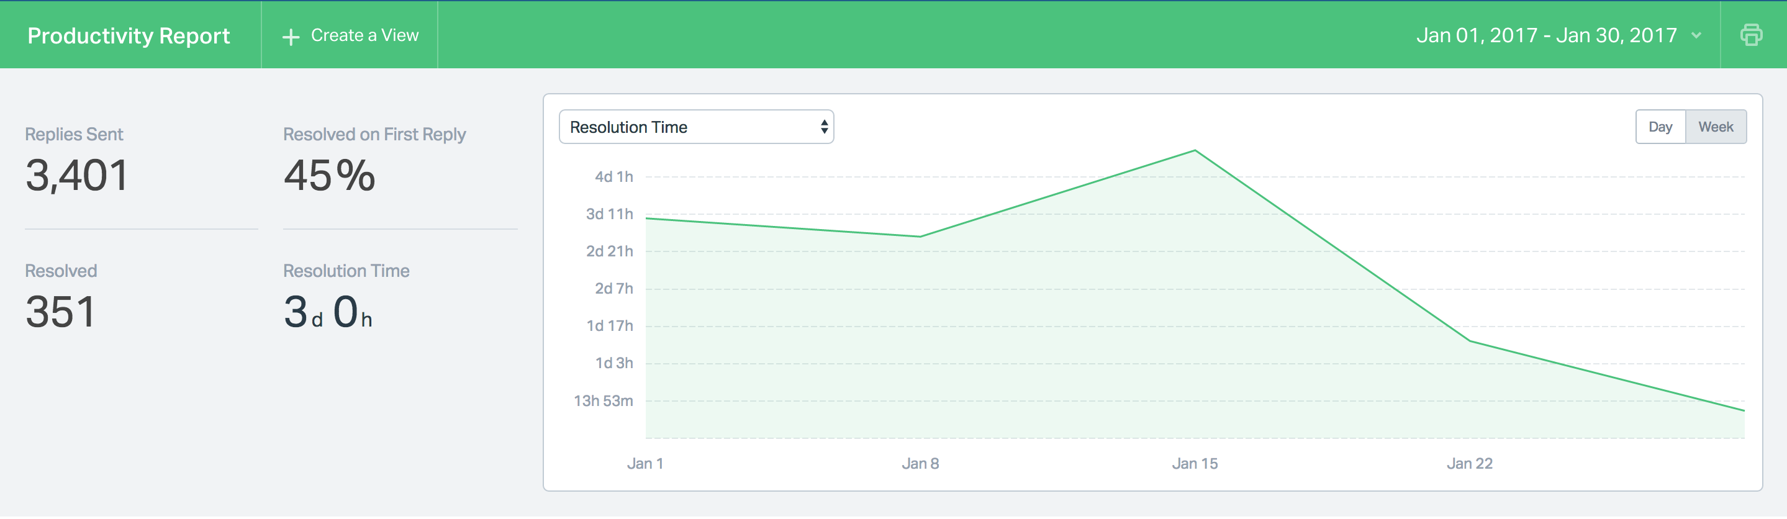
Task: Click the 13h 53m y-axis label
Action: click(x=604, y=401)
